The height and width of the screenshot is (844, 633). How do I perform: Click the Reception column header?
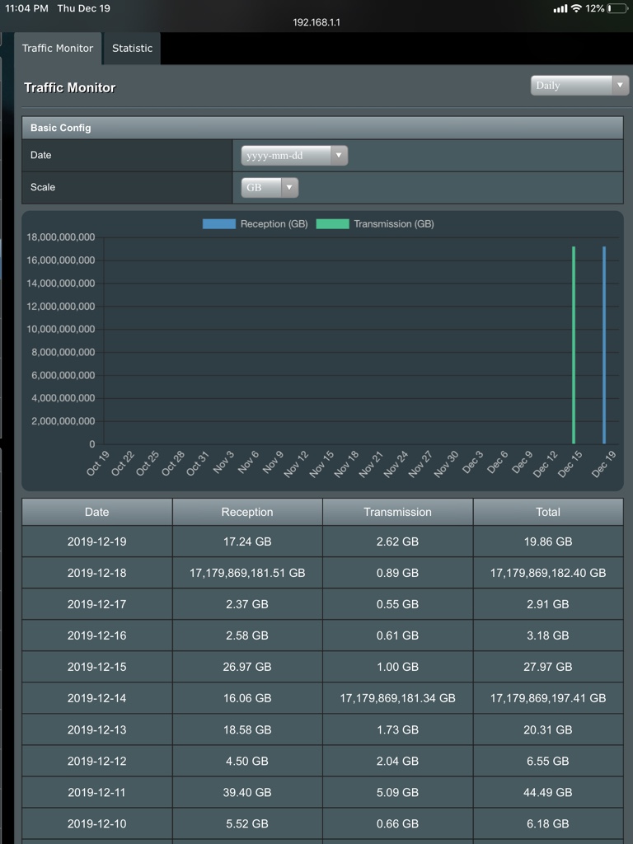pos(247,512)
